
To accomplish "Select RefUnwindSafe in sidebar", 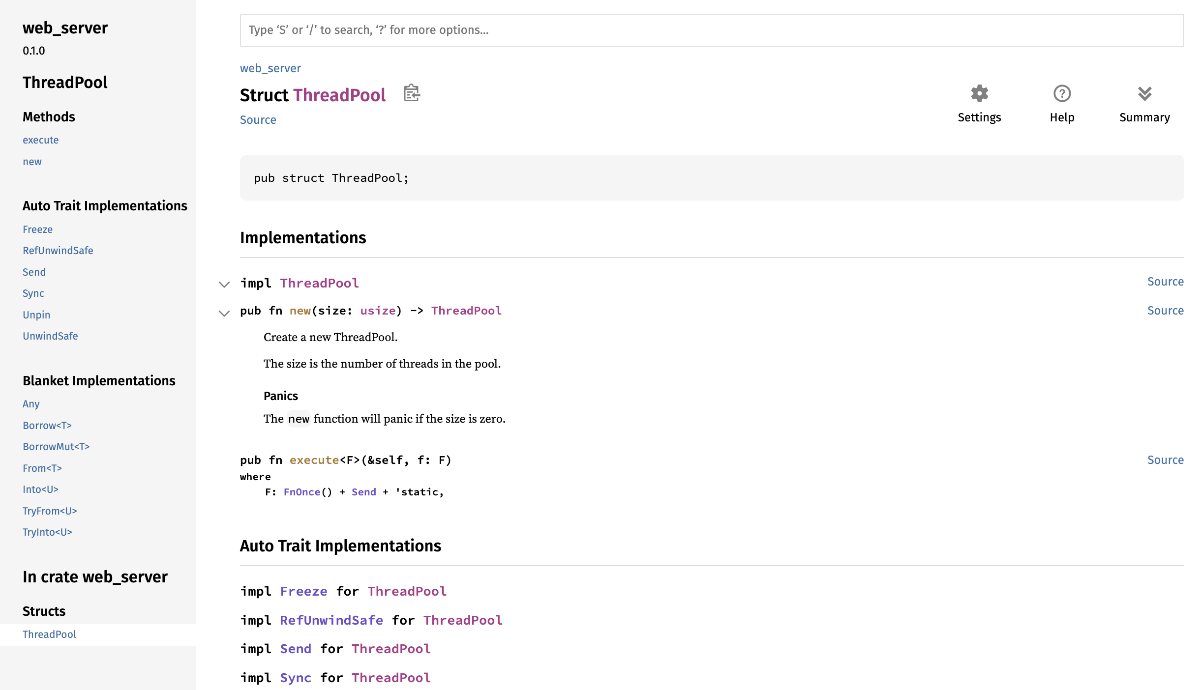I will click(x=58, y=251).
